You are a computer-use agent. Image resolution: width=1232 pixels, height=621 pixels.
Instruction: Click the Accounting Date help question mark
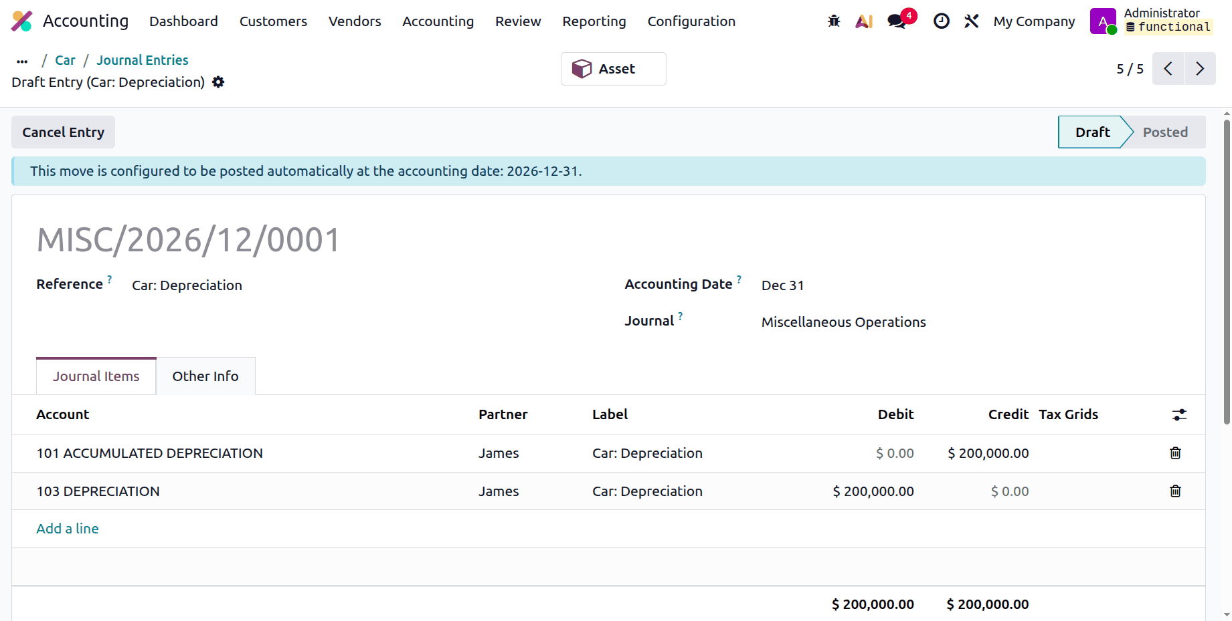[x=739, y=279]
